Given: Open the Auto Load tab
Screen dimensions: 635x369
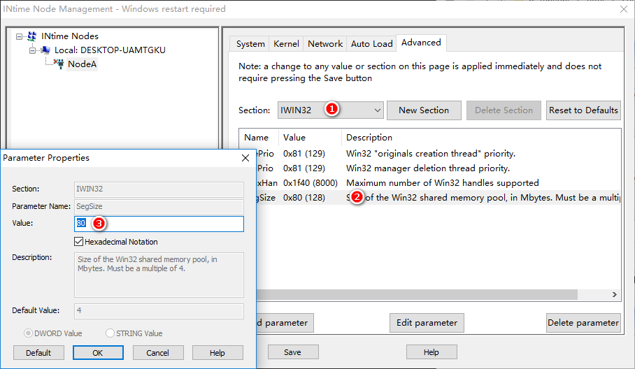Looking at the screenshot, I should coord(371,44).
